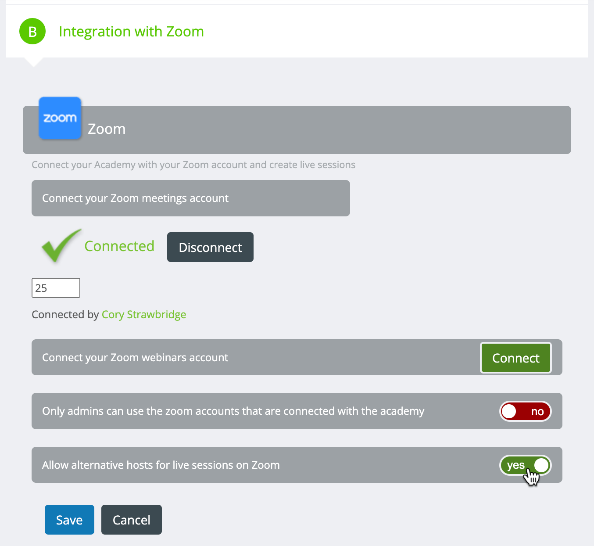Disable alternative hosts for live sessions

click(525, 465)
